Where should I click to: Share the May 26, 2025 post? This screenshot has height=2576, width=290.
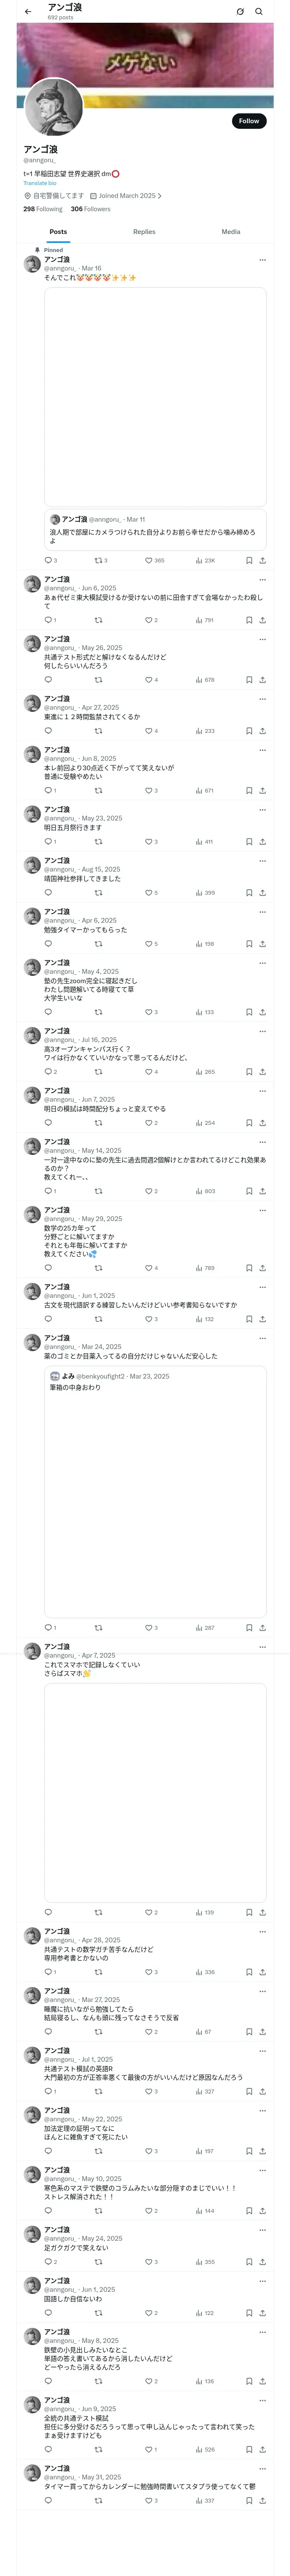coord(262,680)
